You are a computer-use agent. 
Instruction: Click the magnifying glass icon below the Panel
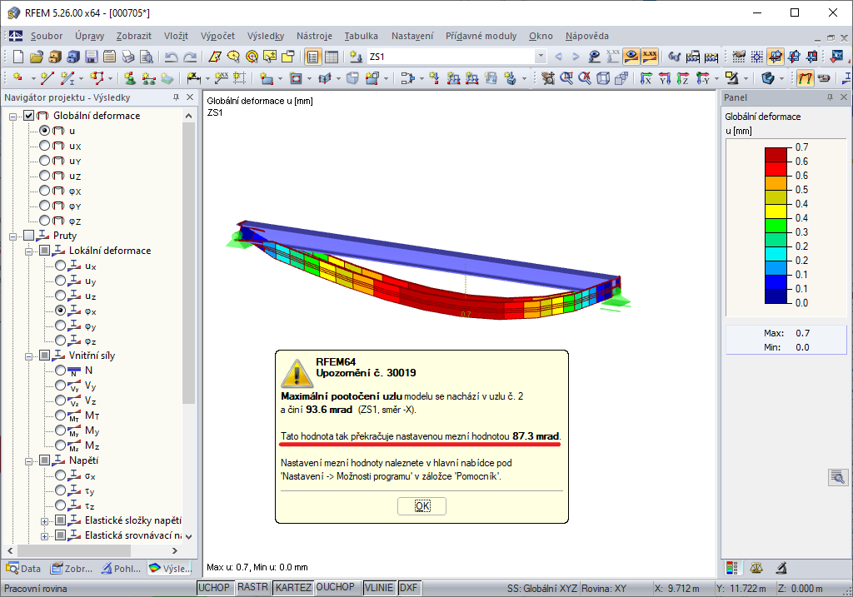coord(838,477)
